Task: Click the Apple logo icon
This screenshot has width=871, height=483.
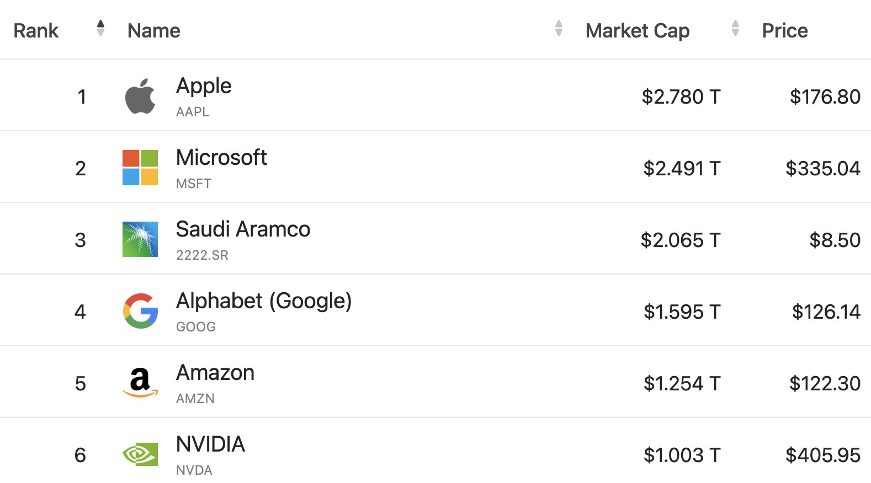Action: [x=140, y=96]
